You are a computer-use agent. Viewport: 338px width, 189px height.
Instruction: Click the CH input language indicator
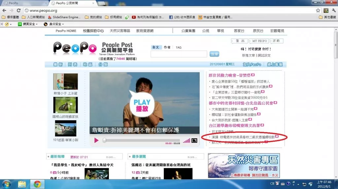[272, 184]
